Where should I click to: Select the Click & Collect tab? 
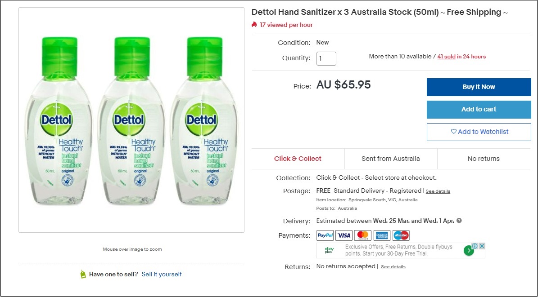point(298,159)
